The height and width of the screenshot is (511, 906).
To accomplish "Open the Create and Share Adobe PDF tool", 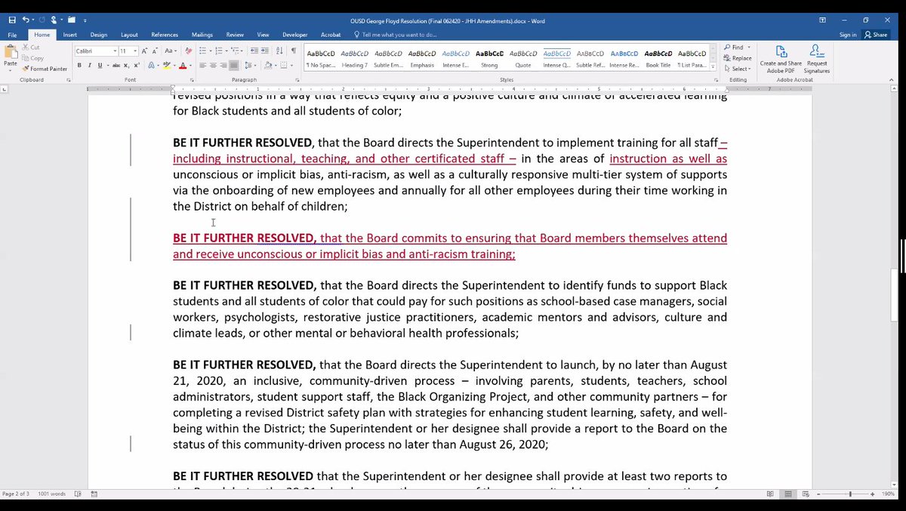I will click(781, 59).
